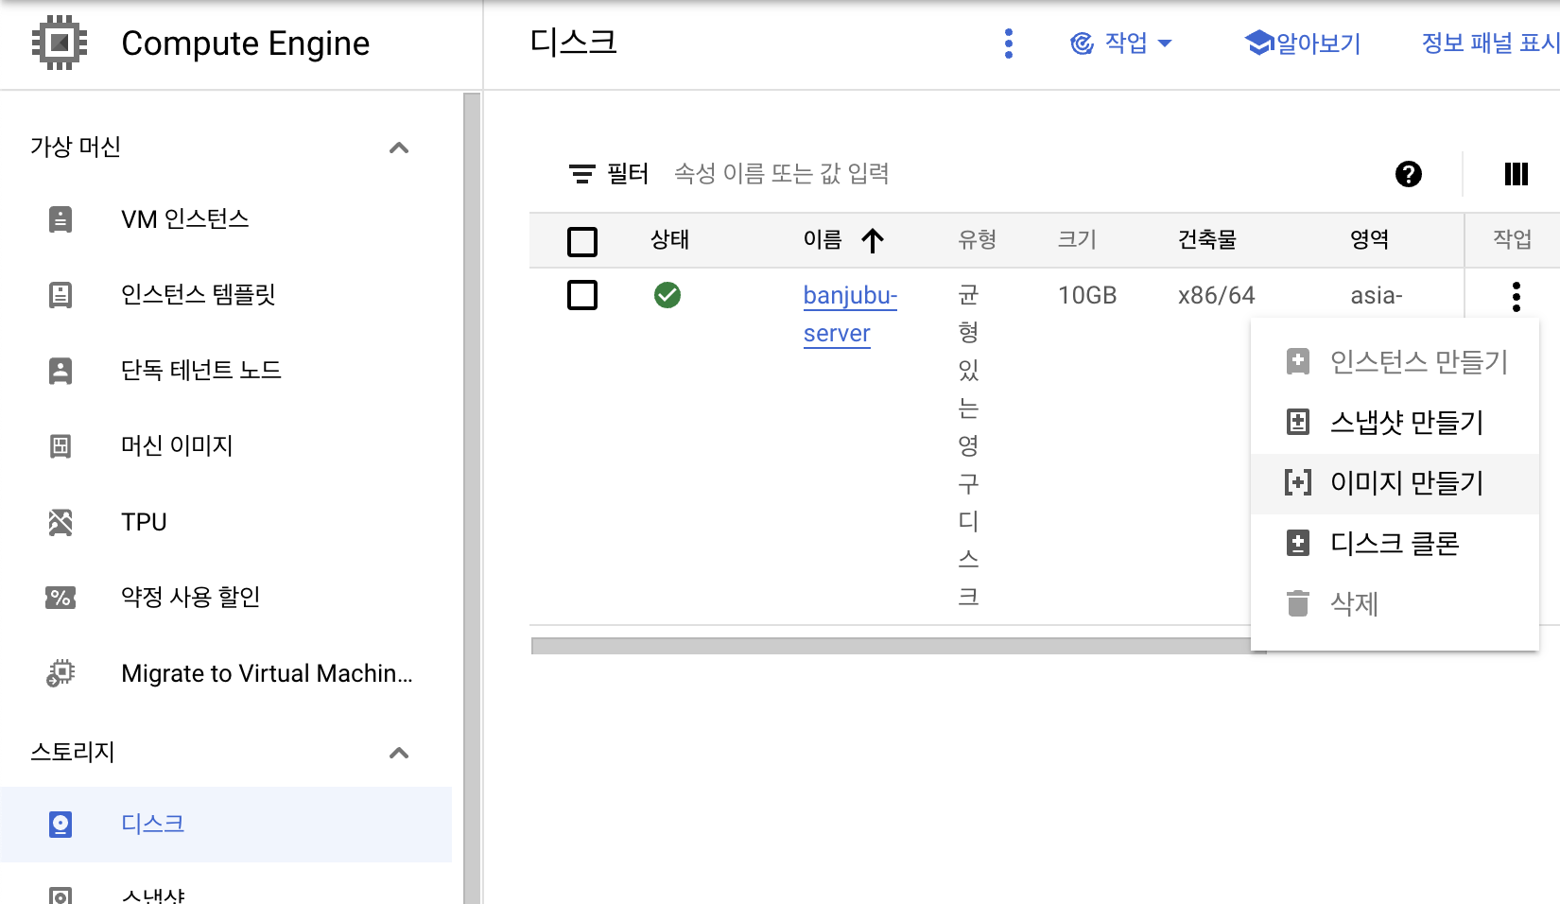Viewport: 1560px width, 904px height.
Task: Sort by the 이름 column header
Action: coord(823,240)
